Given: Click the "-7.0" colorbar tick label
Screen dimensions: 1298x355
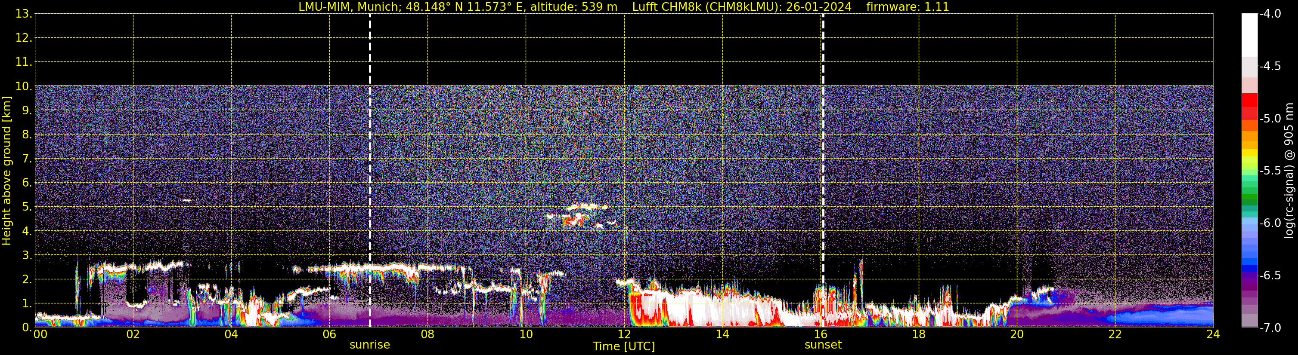Looking at the screenshot, I should tap(1270, 328).
